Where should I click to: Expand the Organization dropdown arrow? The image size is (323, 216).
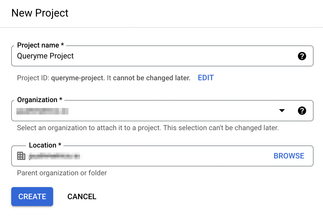coord(282,111)
